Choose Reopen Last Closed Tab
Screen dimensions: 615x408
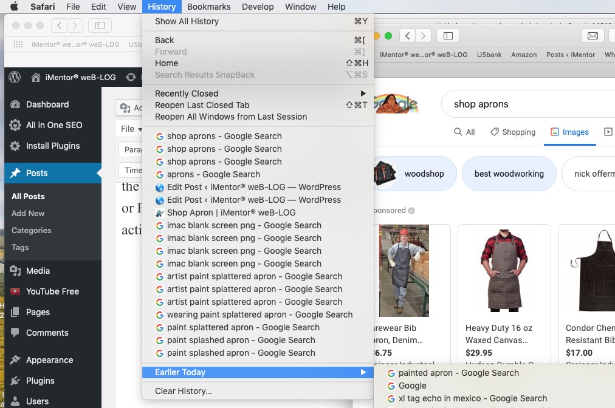pos(258,105)
